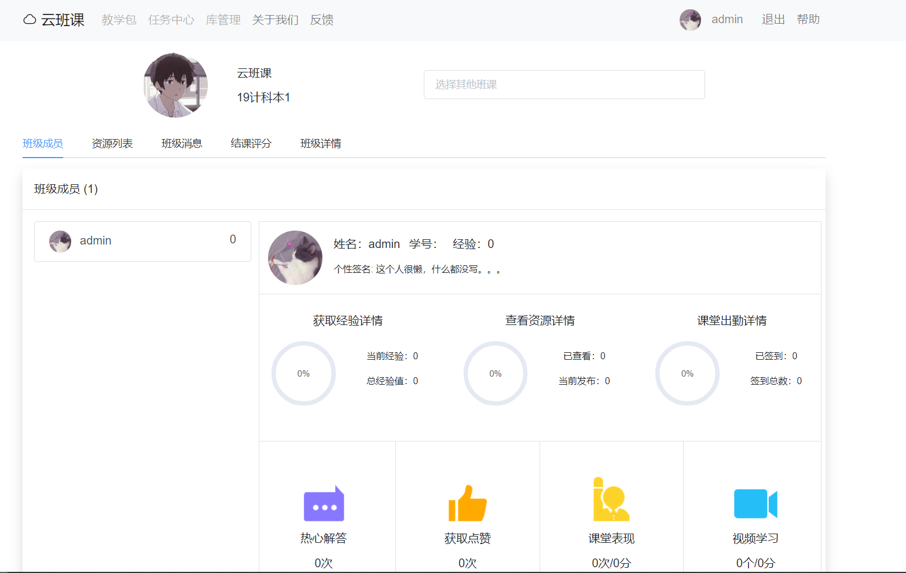Click the 获取经验详情 heading
The height and width of the screenshot is (573, 906).
(x=348, y=320)
